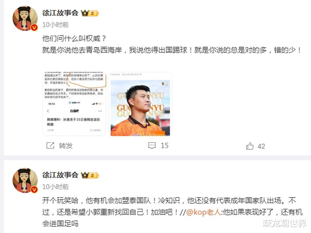Open the @kop老人 mention link
Screen dimensions: 311x233
tap(204, 212)
